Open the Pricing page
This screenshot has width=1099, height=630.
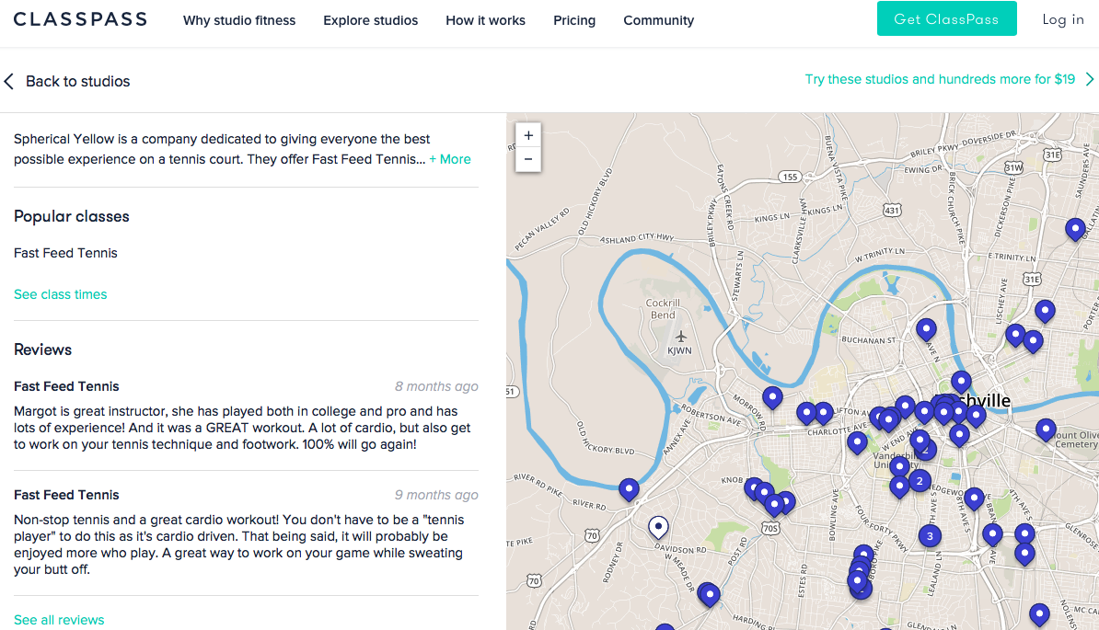coord(574,20)
